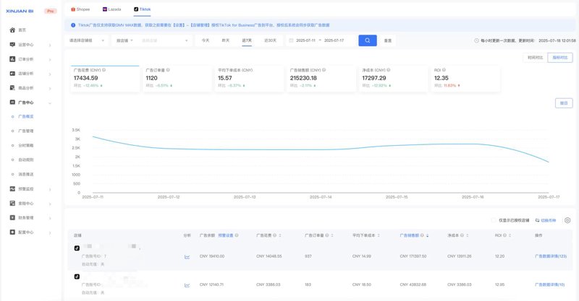
Task: Tick the 仅显示已授权店铺 checkbox
Action: point(494,220)
